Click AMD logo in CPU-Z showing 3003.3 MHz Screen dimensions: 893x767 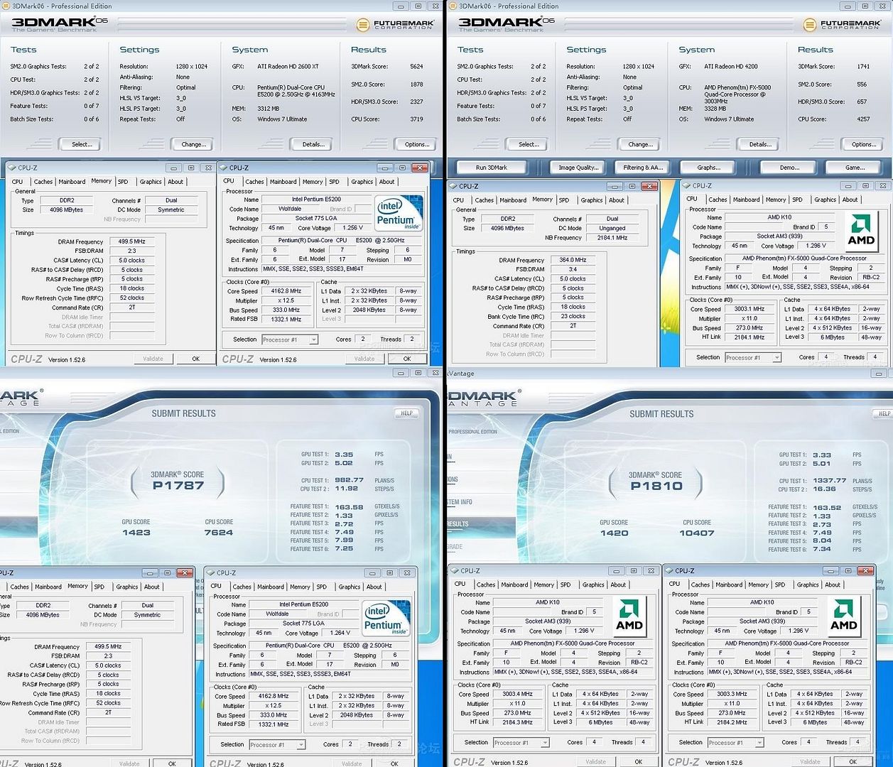(843, 616)
